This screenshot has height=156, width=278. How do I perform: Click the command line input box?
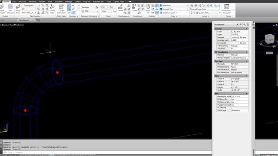tap(108, 152)
